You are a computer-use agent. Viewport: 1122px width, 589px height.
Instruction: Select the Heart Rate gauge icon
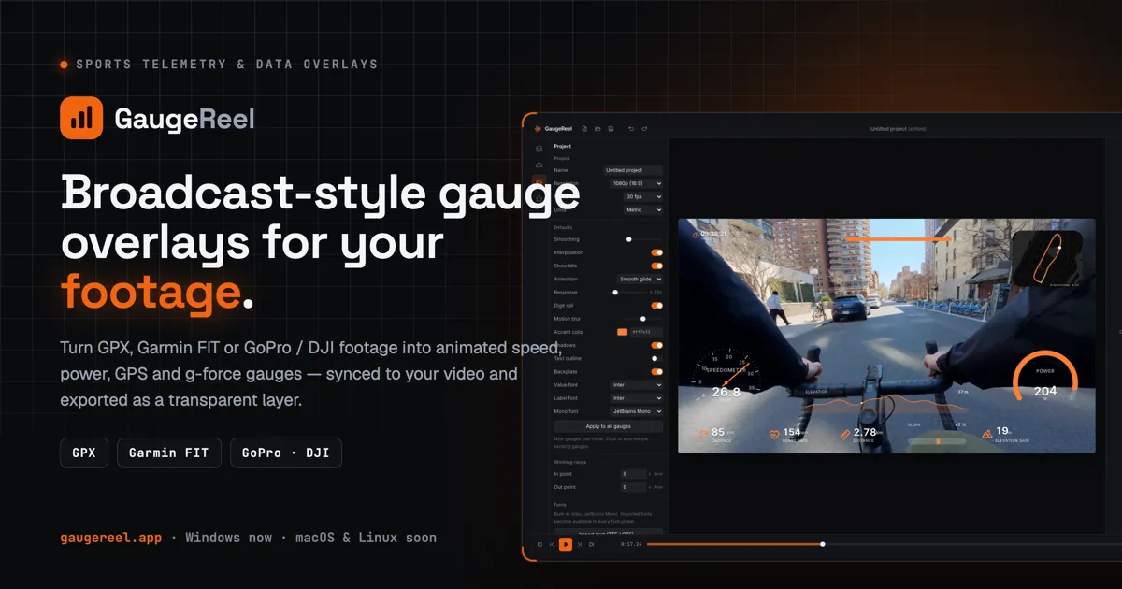point(774,435)
